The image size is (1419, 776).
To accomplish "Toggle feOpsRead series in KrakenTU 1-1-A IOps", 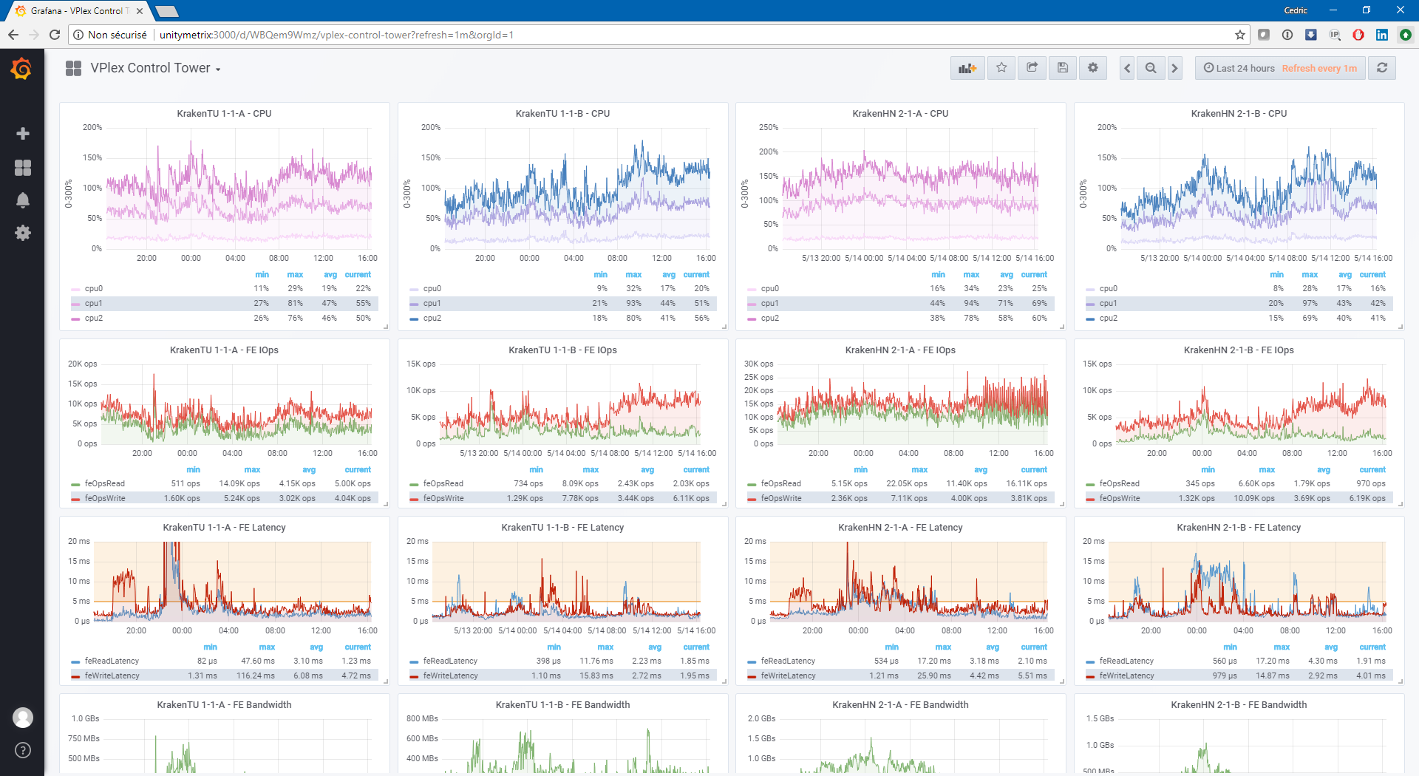I will 104,484.
